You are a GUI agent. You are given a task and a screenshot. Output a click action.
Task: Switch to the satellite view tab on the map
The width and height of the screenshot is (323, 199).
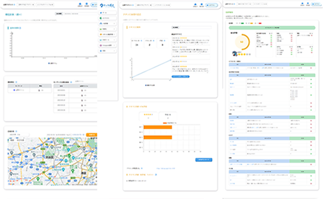pos(20,140)
